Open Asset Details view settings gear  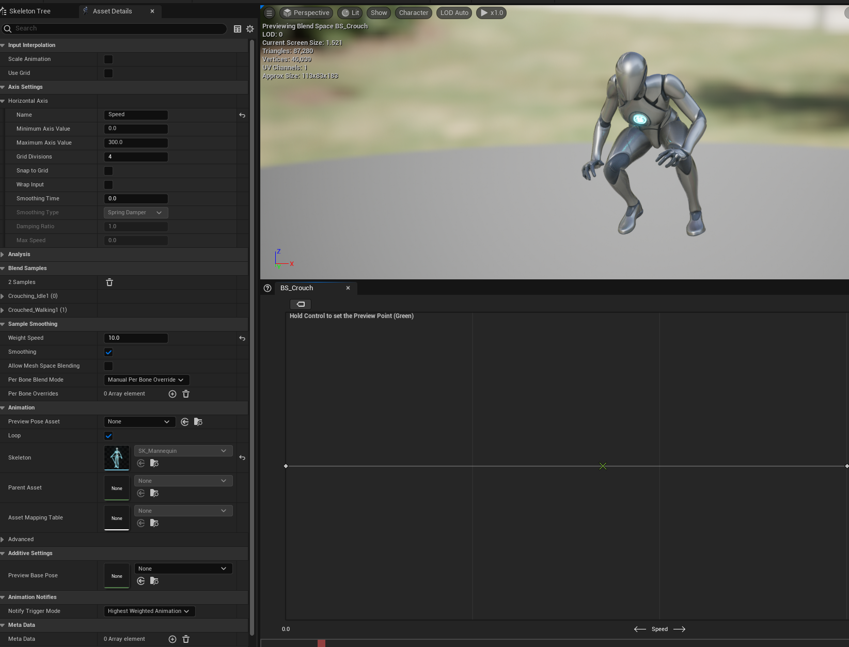[x=250, y=29]
